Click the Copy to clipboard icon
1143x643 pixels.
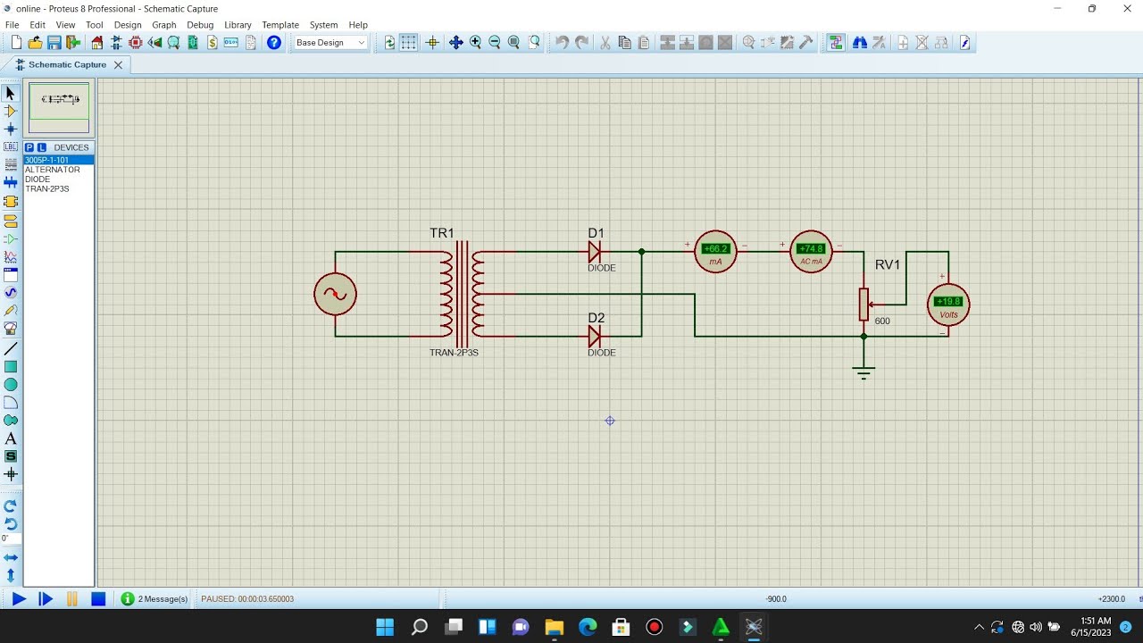coord(624,42)
